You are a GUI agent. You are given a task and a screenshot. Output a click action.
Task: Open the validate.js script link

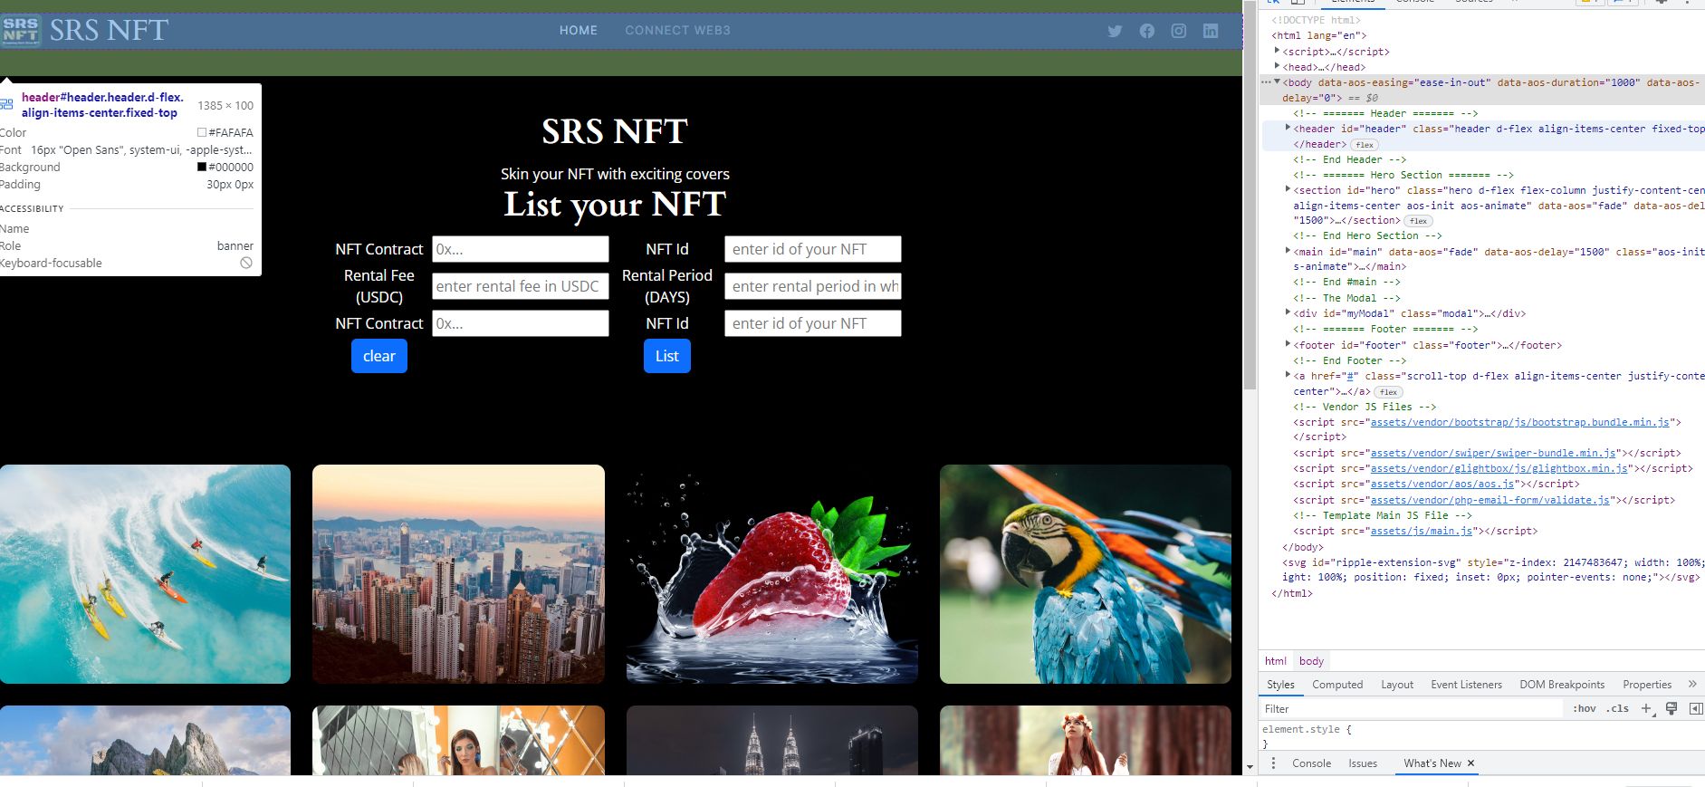pyautogui.click(x=1490, y=500)
